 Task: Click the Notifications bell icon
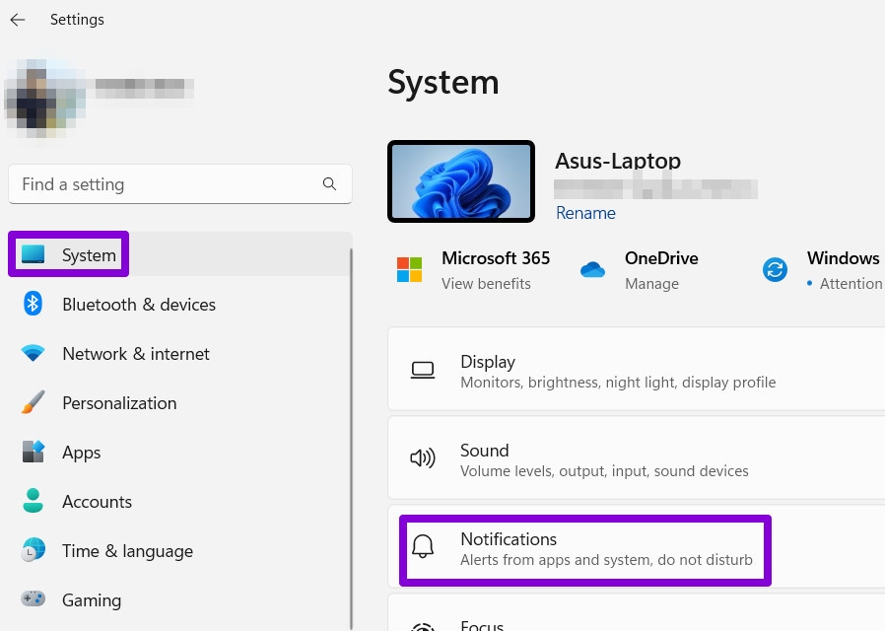422,548
